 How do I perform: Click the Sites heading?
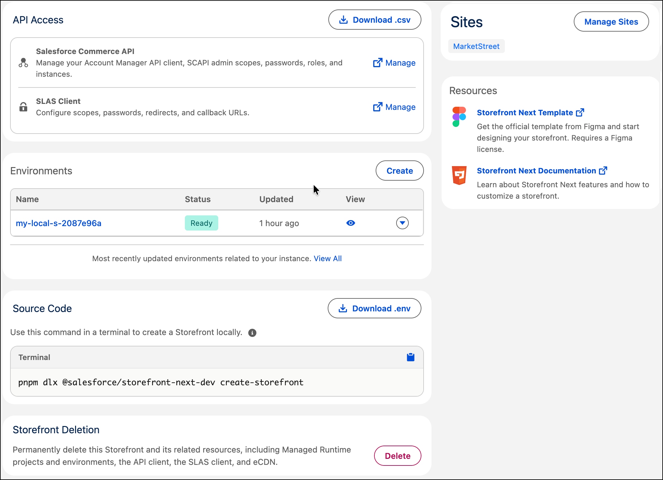pyautogui.click(x=466, y=22)
